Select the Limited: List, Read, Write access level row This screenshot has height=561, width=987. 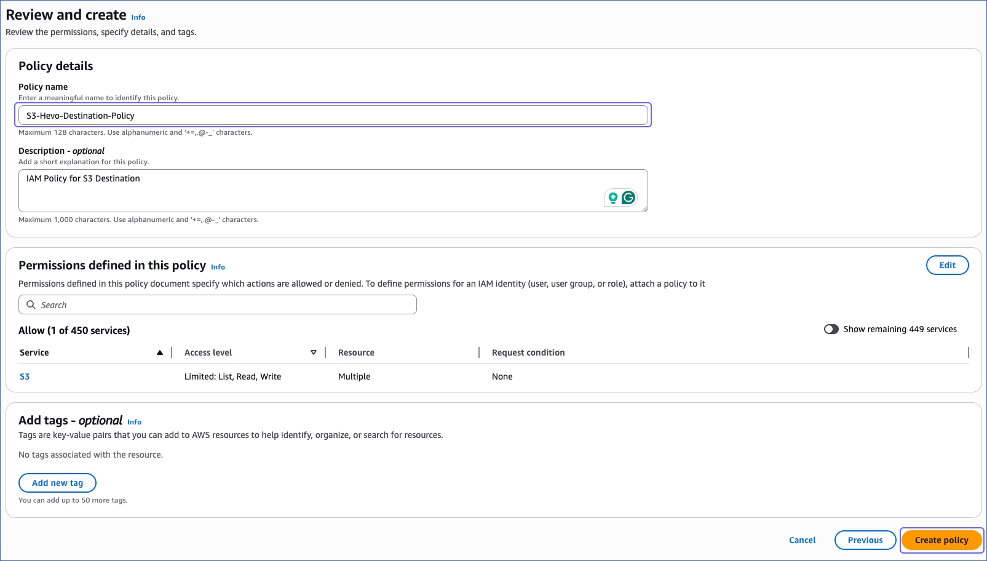point(232,376)
